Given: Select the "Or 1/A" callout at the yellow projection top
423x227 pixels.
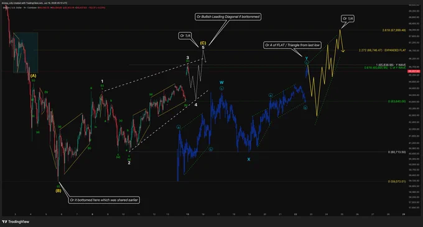Looking at the screenshot, I should click(x=348, y=19).
